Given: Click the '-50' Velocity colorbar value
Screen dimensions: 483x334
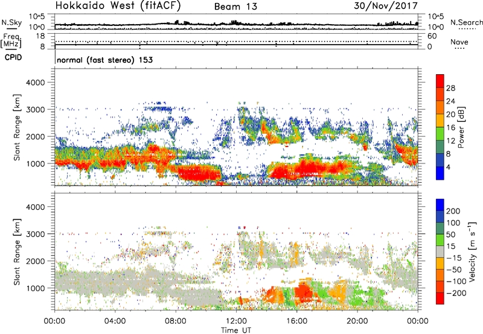Looking at the screenshot, I should pyautogui.click(x=454, y=269).
